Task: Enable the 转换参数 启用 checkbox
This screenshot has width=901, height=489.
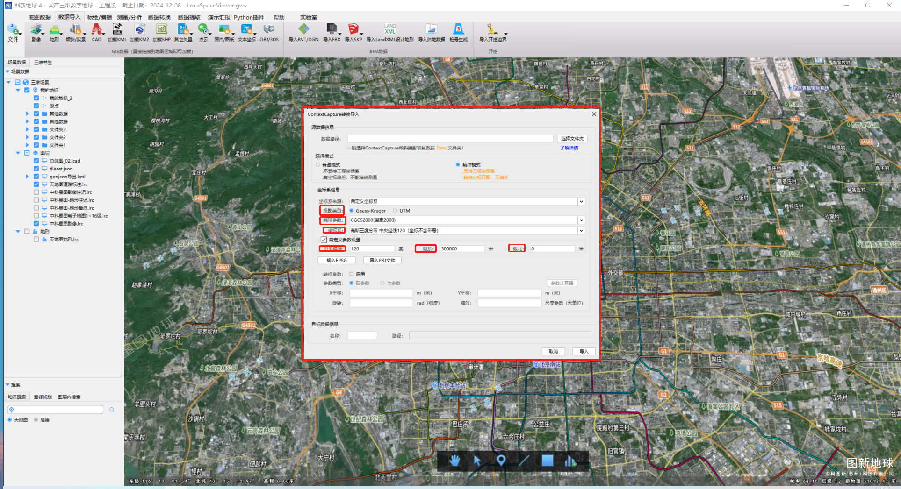Action: (352, 274)
